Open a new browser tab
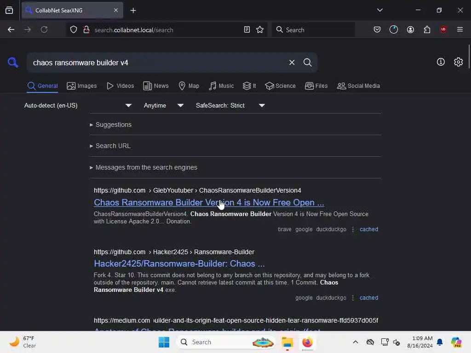471x353 pixels. pyautogui.click(x=133, y=11)
